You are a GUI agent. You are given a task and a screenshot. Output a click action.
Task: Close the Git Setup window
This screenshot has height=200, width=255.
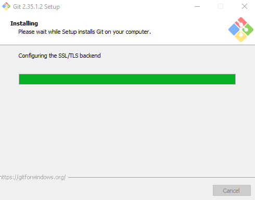245,7
